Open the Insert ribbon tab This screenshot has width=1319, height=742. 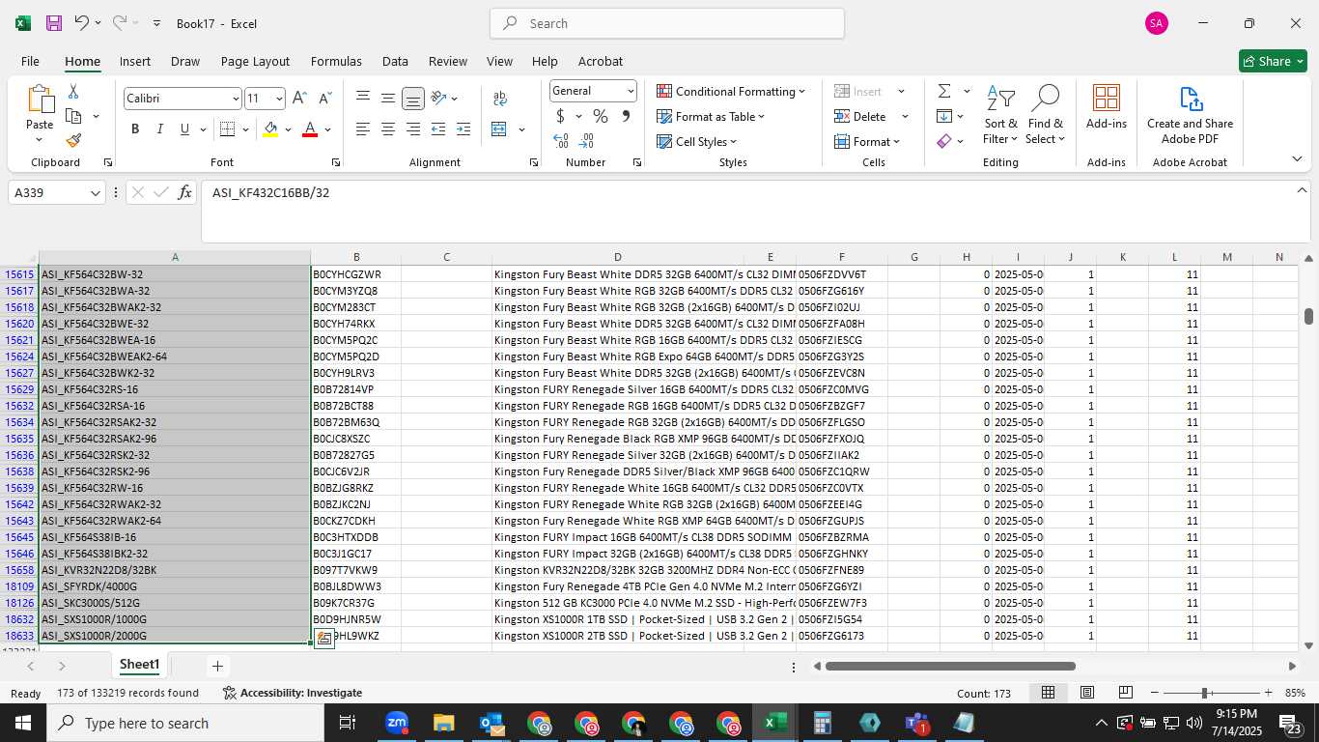tap(135, 61)
